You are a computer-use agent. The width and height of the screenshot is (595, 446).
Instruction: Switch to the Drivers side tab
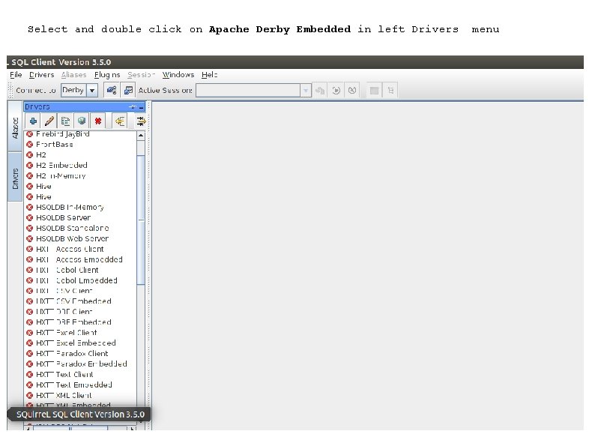pos(15,178)
